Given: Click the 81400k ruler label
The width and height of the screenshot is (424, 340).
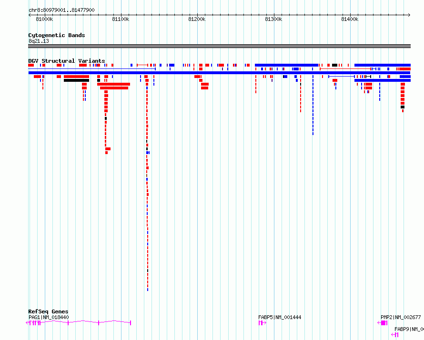Looking at the screenshot, I should click(x=350, y=19).
